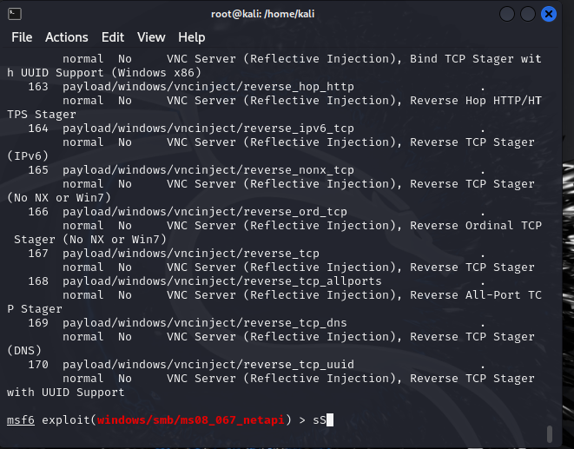Click the terminal scrollbar thumb
Viewport: 574px width, 449px height.
(x=548, y=433)
